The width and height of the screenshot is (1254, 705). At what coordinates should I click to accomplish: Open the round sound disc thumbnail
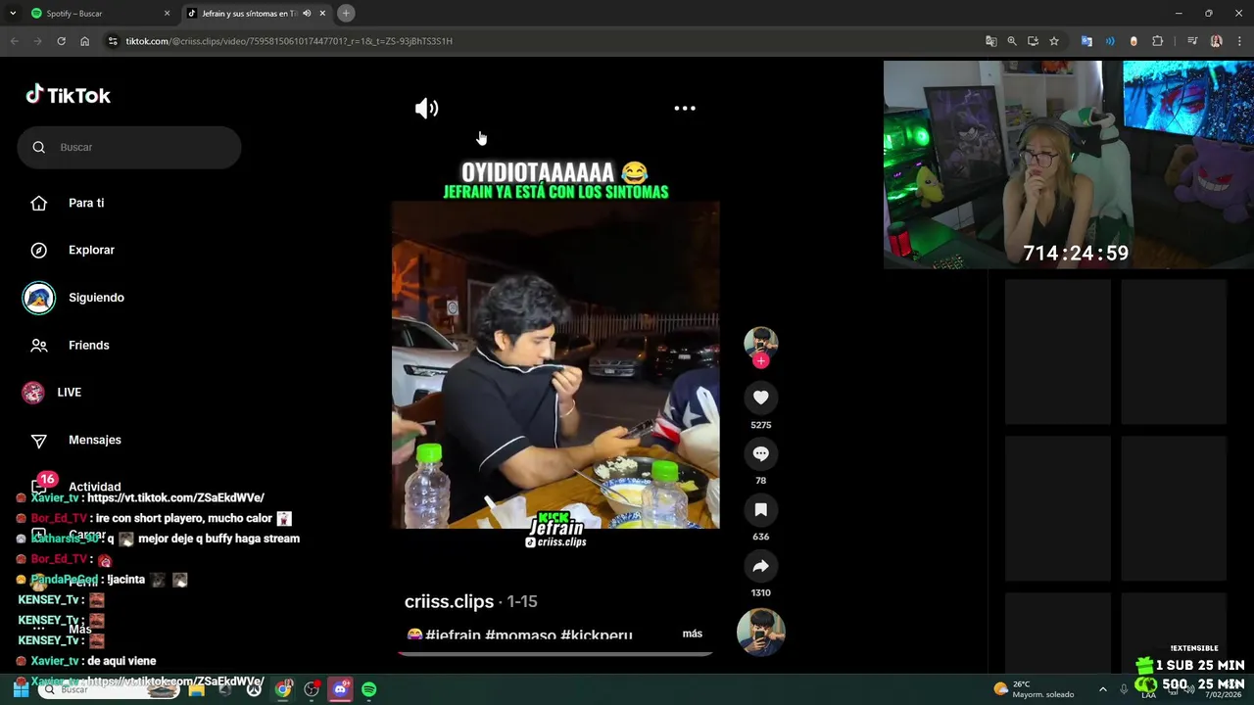click(761, 632)
